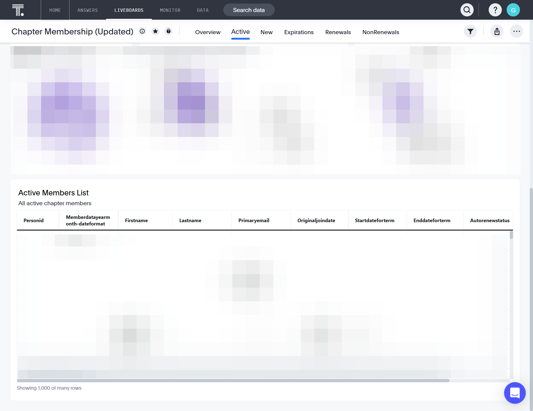Screen dimensions: 533x411
Task: Click the page vertical scrollbar
Action: [x=531, y=299]
